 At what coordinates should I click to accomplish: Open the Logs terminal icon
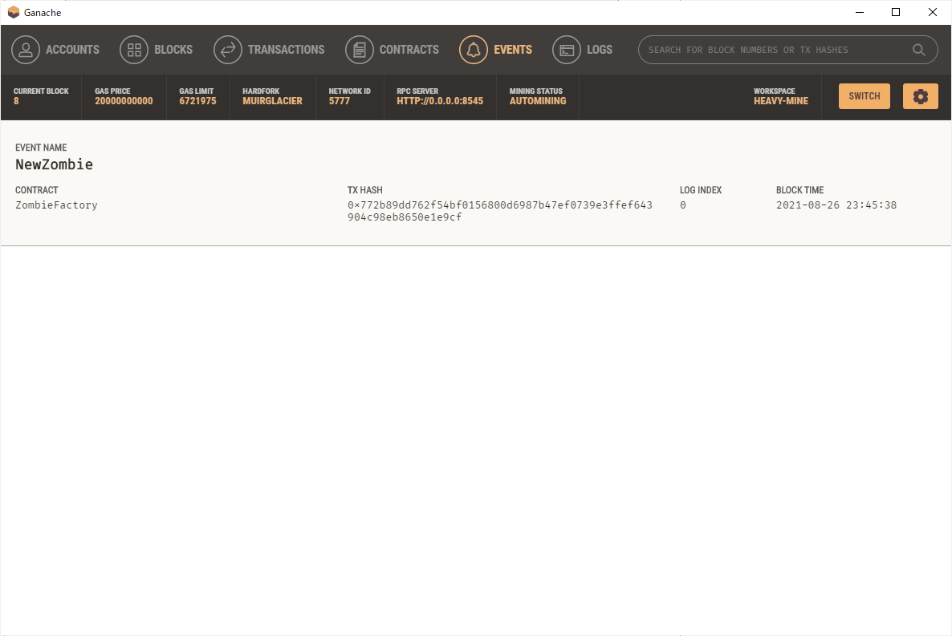point(567,50)
